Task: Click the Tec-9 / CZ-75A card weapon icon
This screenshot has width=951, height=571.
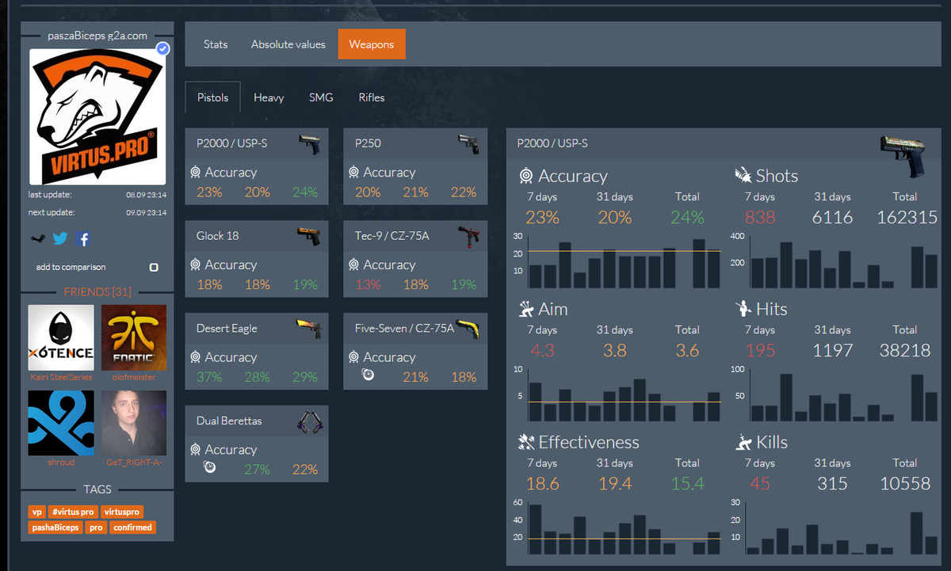Action: [x=468, y=236]
